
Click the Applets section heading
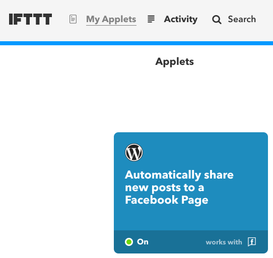(x=174, y=61)
